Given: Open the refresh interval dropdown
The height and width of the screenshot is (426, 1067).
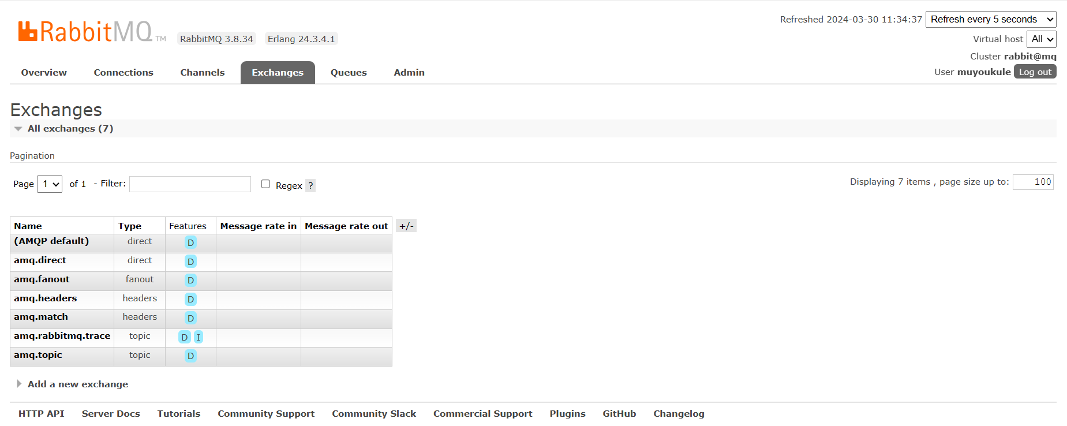Looking at the screenshot, I should 991,19.
